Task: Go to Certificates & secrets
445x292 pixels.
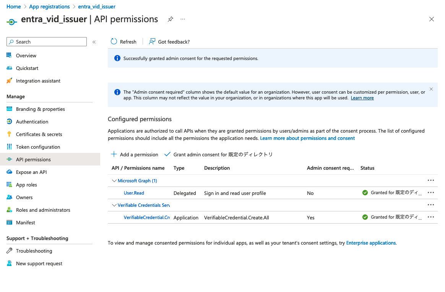Action: click(x=39, y=134)
